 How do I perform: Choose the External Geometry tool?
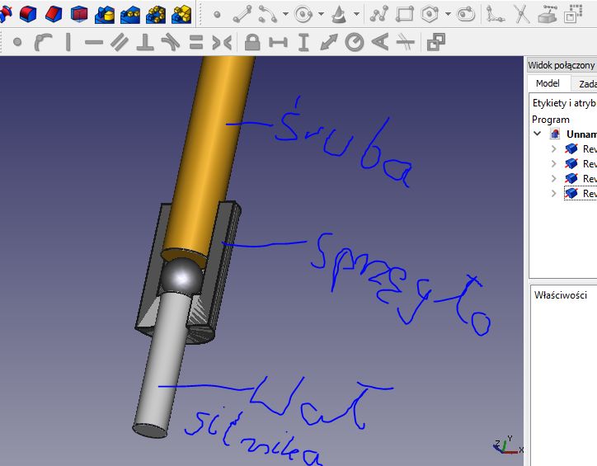pos(548,15)
